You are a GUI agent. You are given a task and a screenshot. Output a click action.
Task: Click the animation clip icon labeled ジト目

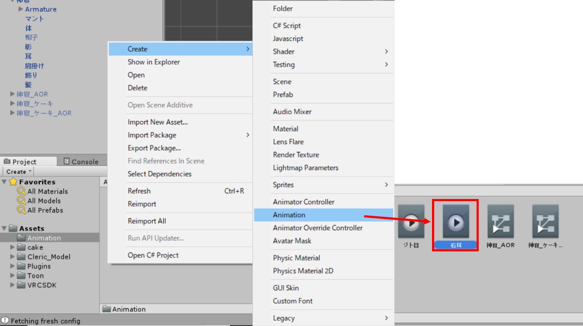click(411, 223)
